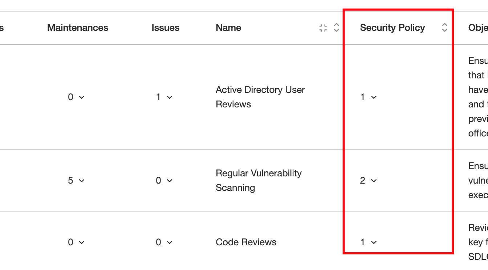Click the Name column header text

(228, 28)
